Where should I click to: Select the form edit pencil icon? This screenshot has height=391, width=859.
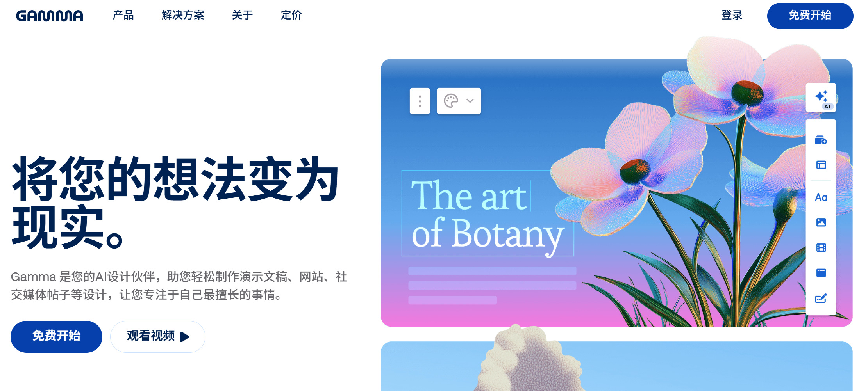pos(821,299)
